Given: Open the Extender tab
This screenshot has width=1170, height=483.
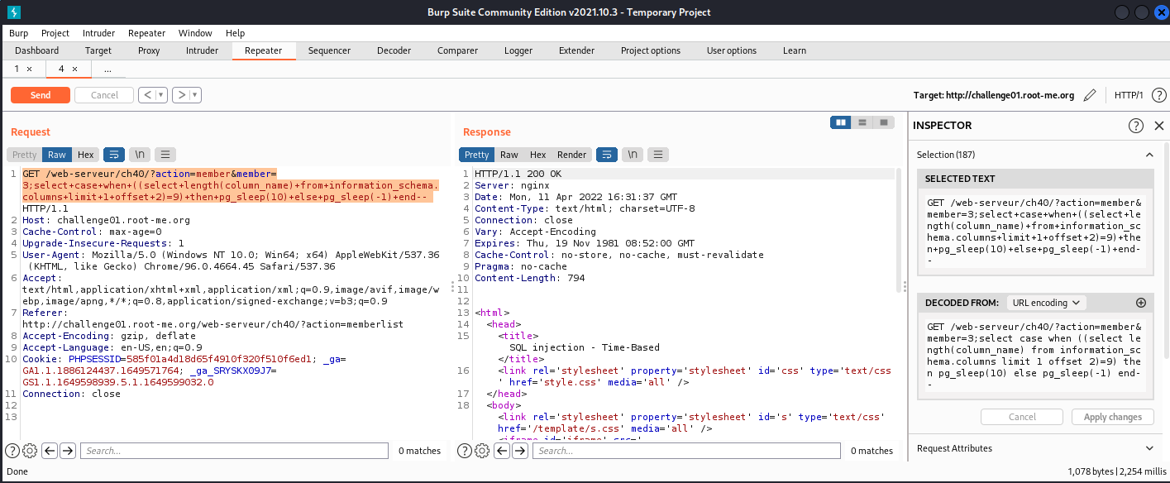Looking at the screenshot, I should (x=576, y=50).
